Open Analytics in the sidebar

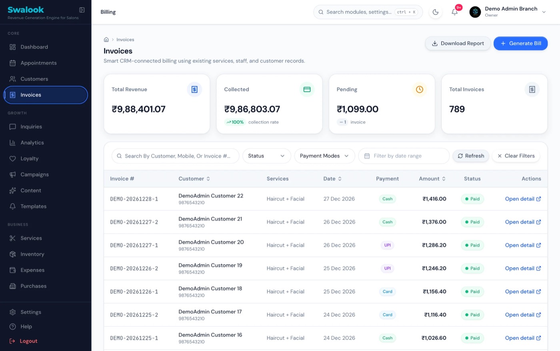click(46, 143)
